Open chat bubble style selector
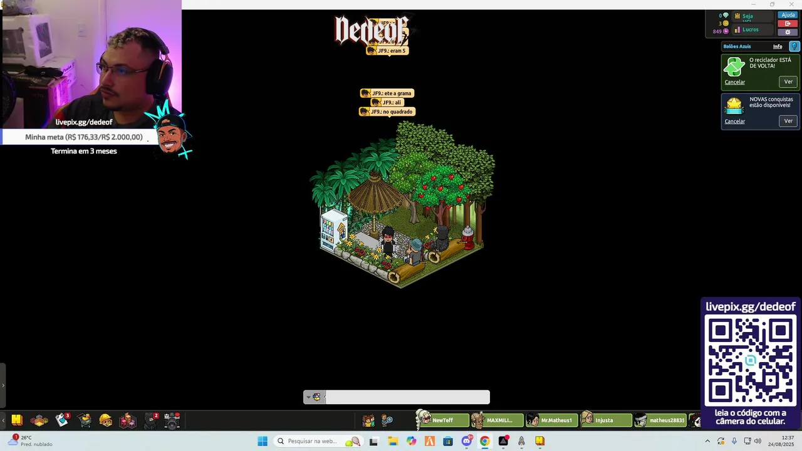The width and height of the screenshot is (802, 451). (313, 397)
